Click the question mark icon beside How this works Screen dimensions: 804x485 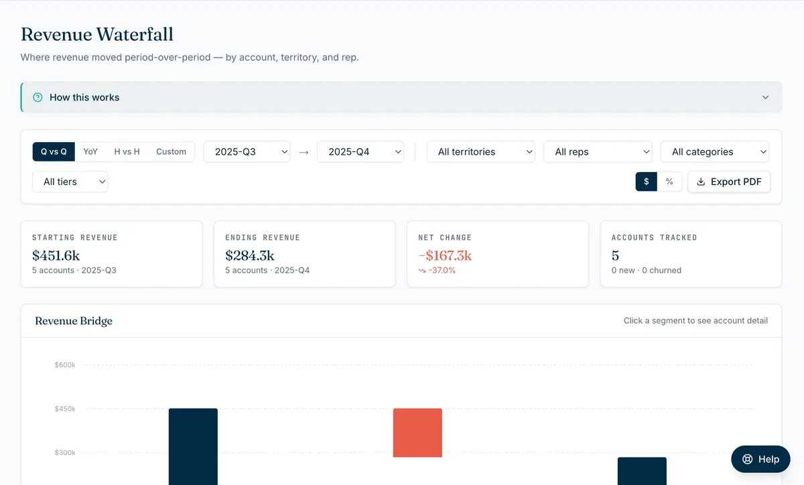pos(38,97)
